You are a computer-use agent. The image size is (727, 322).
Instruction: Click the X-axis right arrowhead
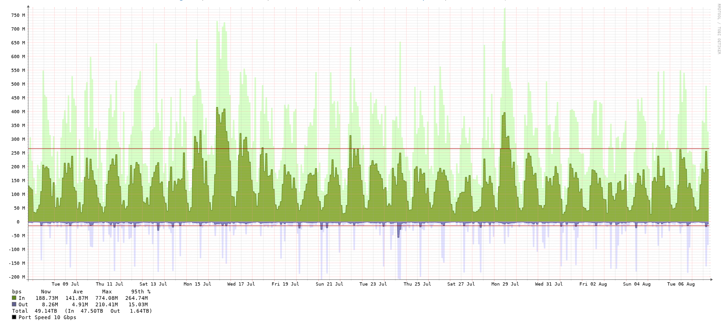point(712,280)
